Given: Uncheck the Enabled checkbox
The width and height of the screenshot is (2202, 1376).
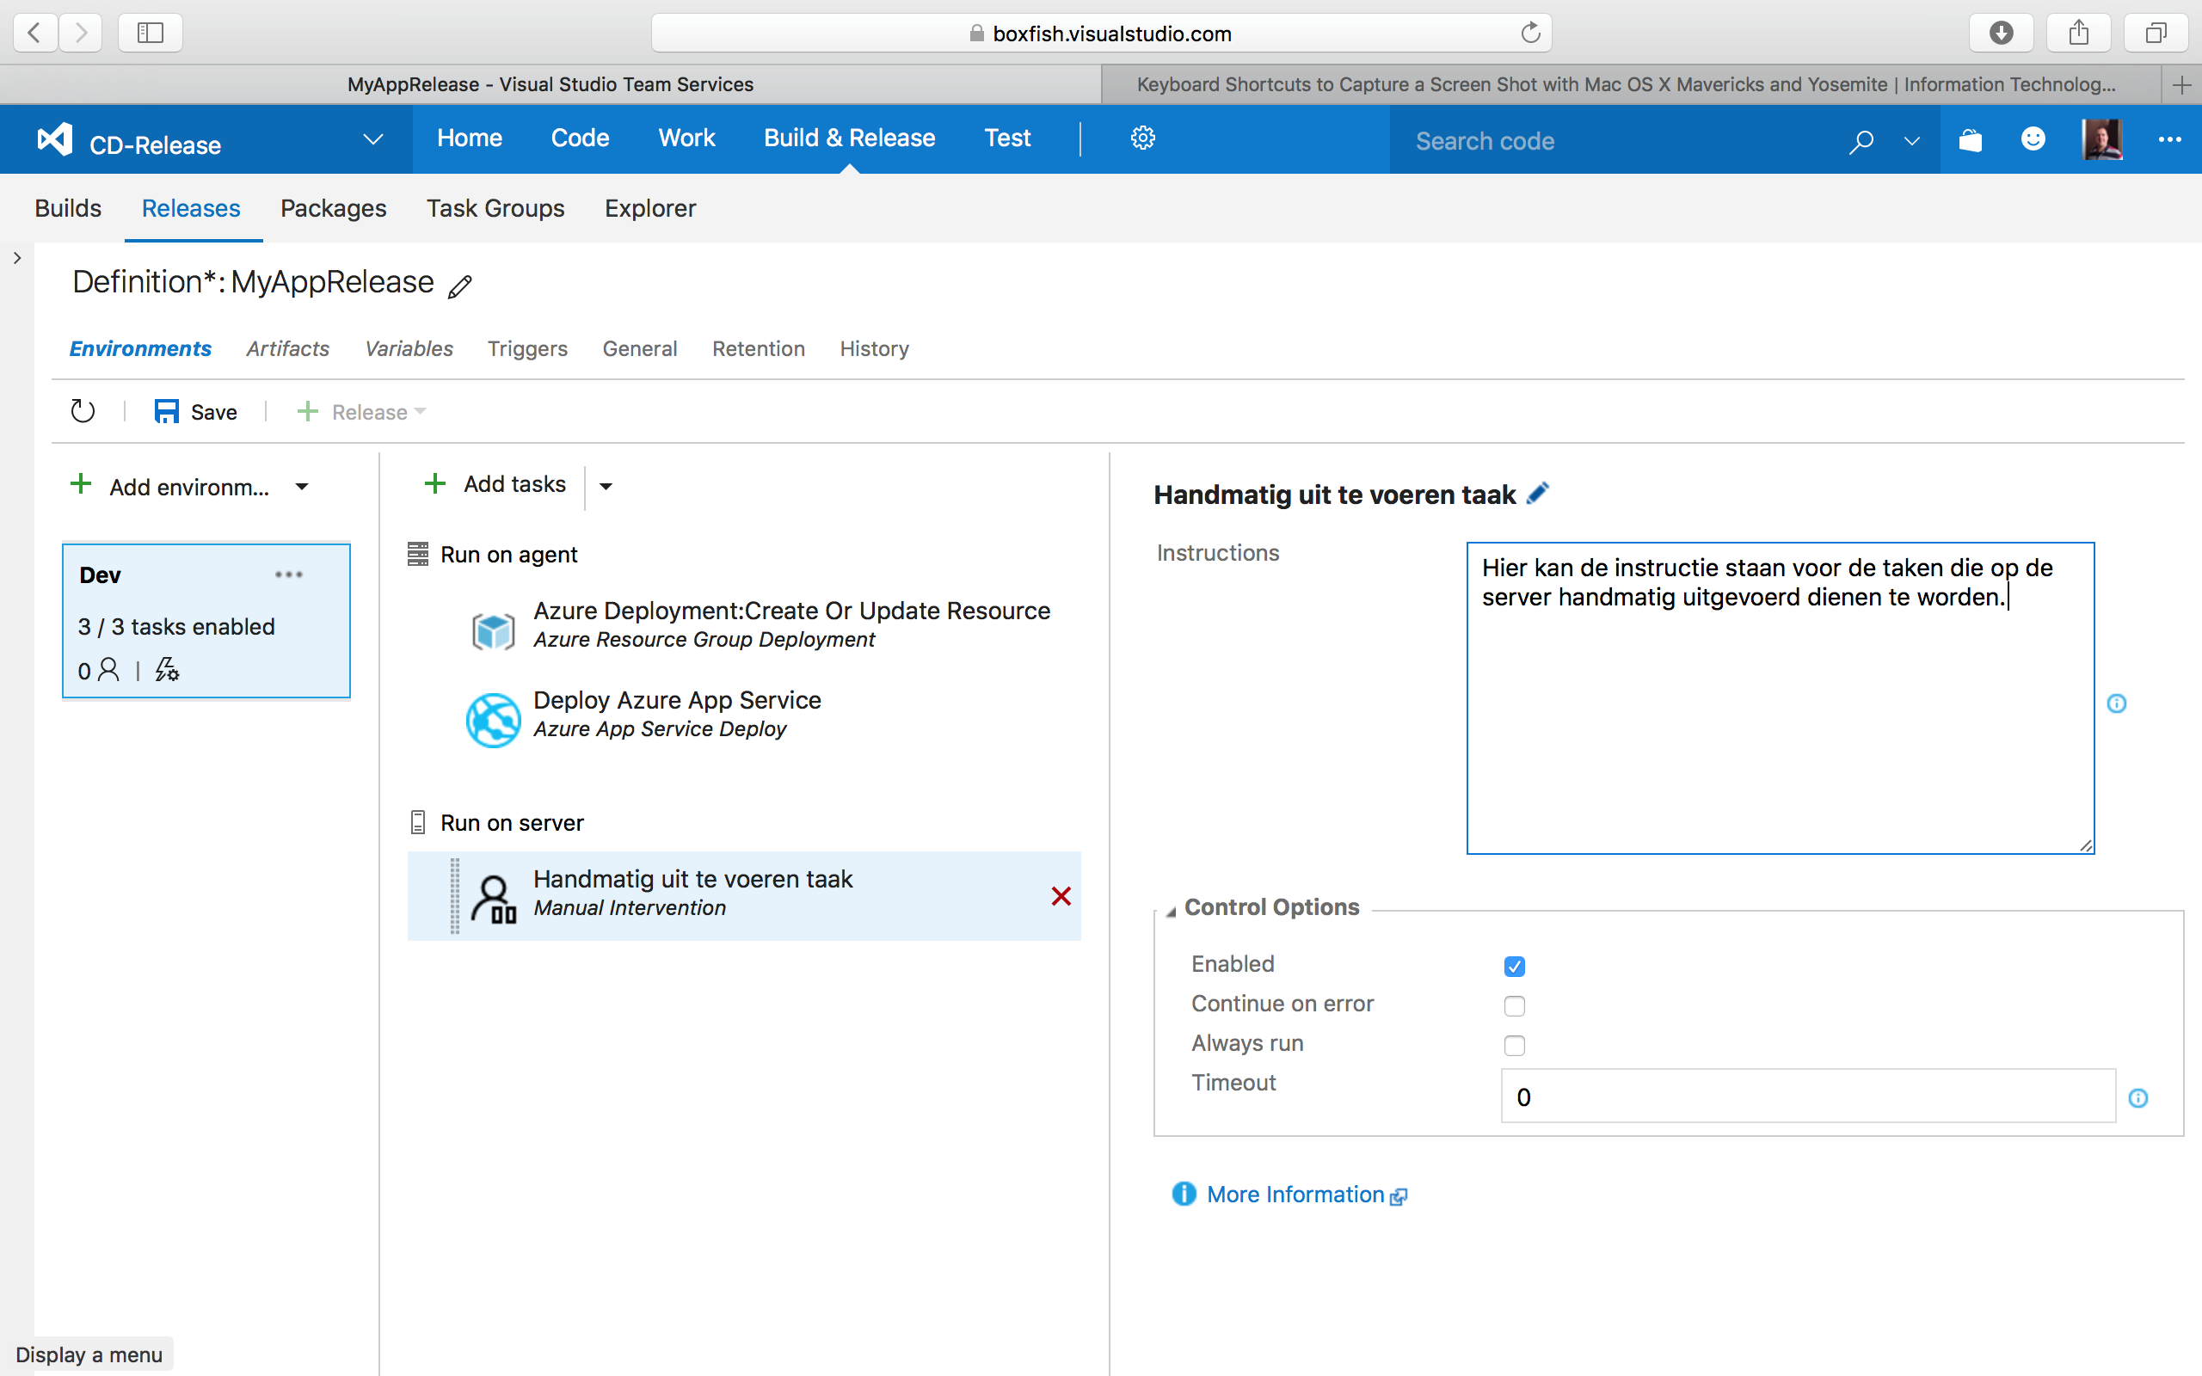Looking at the screenshot, I should (x=1513, y=966).
